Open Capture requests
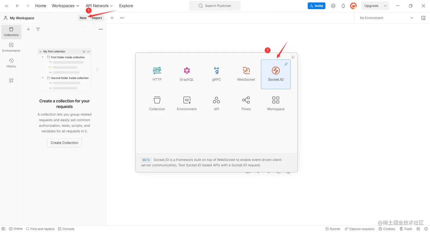 tap(359, 229)
